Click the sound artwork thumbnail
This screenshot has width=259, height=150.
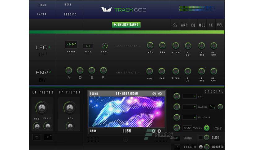[127, 112]
